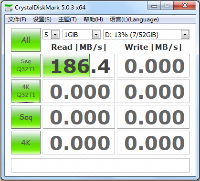Click the 4K write result 0.000
This screenshot has width=200, height=181.
pos(153,143)
